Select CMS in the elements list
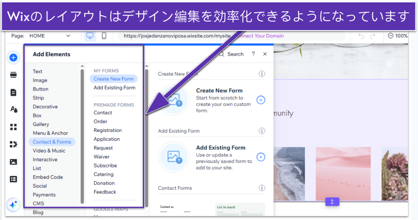The width and height of the screenshot is (418, 220). (x=38, y=203)
